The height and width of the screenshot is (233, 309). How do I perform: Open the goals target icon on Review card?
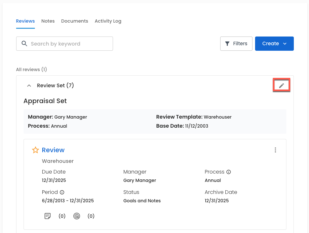pyautogui.click(x=77, y=216)
